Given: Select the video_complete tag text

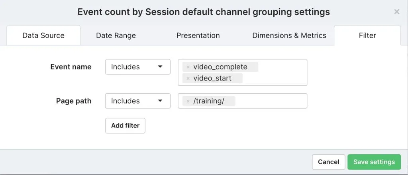Looking at the screenshot, I should click(220, 67).
